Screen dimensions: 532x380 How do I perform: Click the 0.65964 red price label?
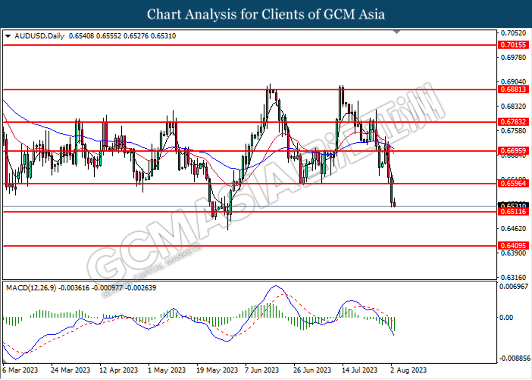[513, 183]
